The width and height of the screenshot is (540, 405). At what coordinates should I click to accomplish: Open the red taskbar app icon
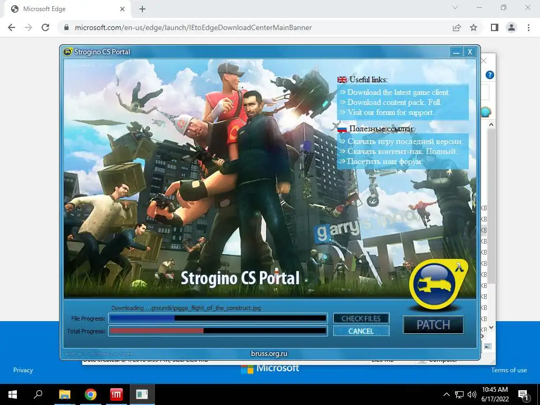[x=116, y=394]
